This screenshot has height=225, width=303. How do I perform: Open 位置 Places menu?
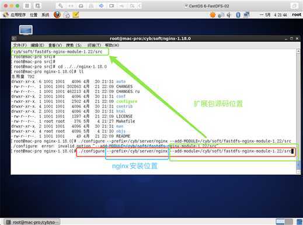coord(34,15)
